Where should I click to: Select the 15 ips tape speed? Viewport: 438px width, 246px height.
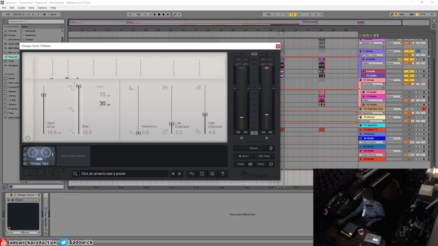tap(105, 95)
